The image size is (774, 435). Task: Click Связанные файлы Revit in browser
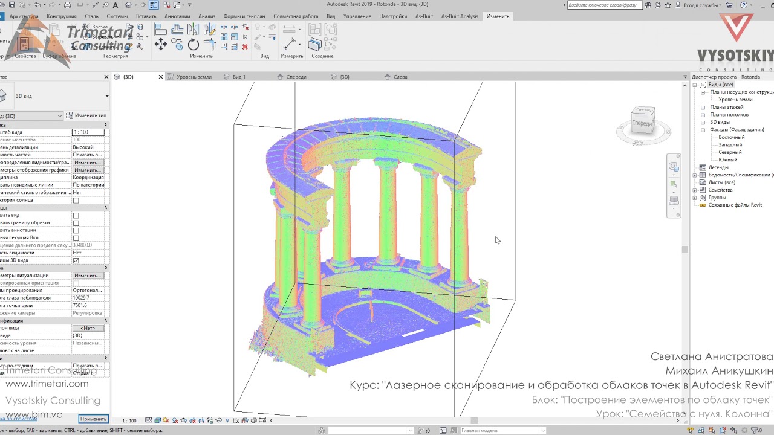(735, 205)
